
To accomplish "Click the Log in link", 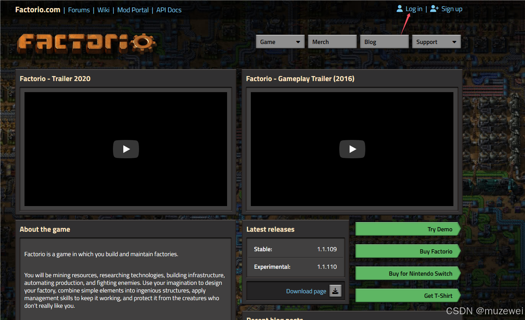I will pyautogui.click(x=414, y=9).
